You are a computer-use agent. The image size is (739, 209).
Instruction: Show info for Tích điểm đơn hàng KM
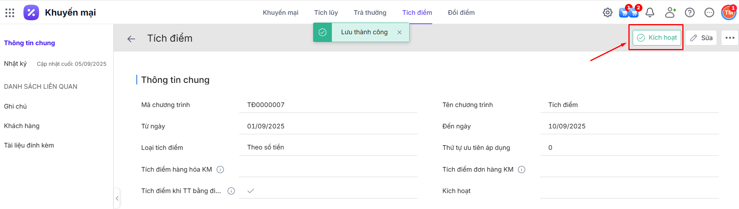pyautogui.click(x=521, y=169)
